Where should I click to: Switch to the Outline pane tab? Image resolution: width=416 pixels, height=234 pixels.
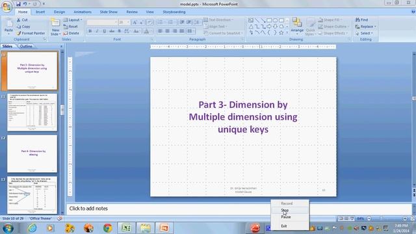coord(26,46)
